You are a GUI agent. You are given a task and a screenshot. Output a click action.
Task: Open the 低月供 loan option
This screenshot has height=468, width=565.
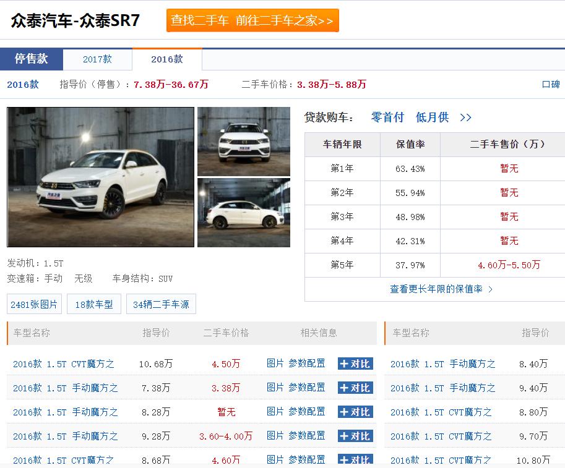(x=430, y=117)
